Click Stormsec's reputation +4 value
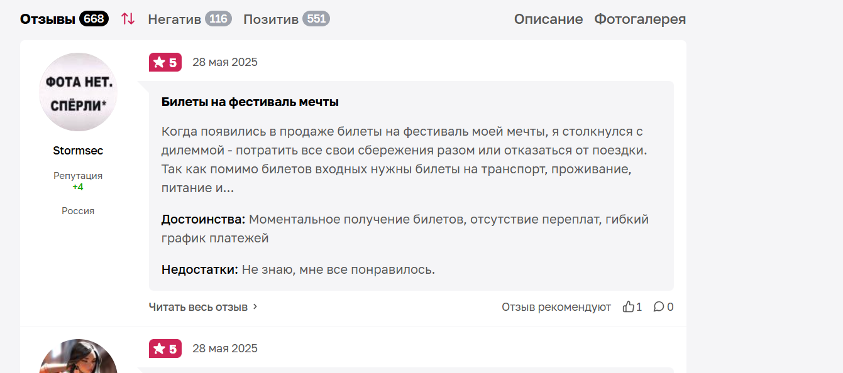 (x=78, y=187)
